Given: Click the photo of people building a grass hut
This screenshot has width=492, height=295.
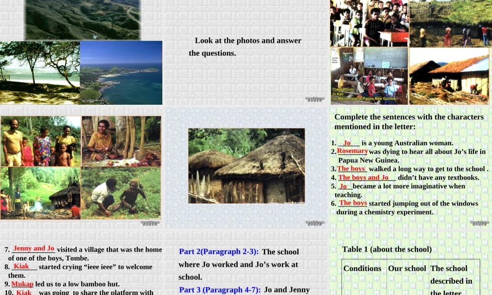Looking at the screenshot, I should pos(451,24).
